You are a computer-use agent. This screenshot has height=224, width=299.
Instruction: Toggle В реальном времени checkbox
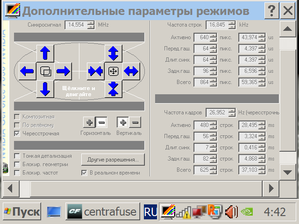85,173
